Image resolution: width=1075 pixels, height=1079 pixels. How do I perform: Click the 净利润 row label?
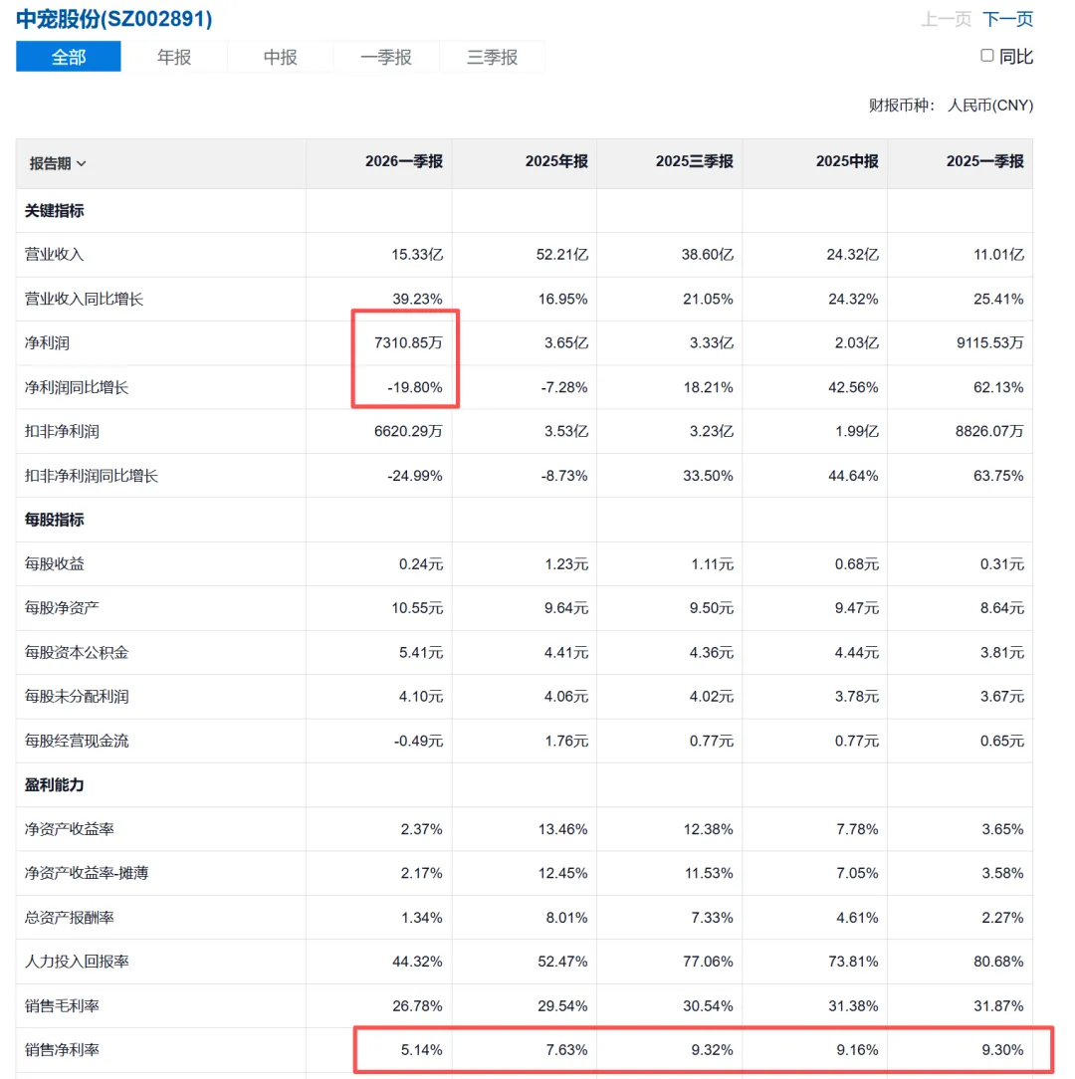(x=47, y=342)
